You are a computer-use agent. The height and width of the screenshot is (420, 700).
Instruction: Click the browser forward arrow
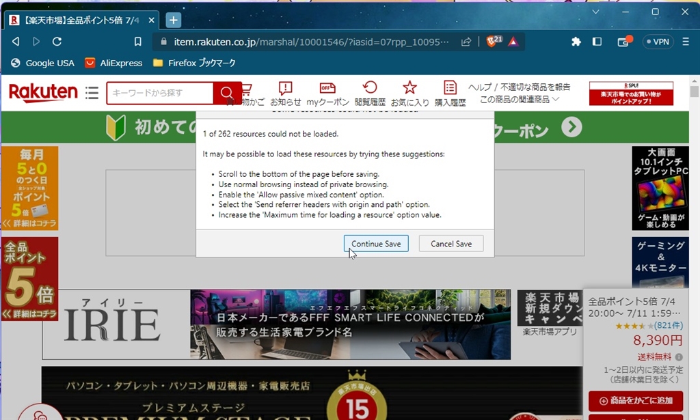[x=36, y=42]
